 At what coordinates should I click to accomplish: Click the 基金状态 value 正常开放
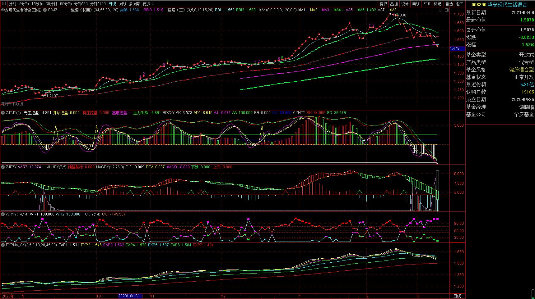tap(524, 77)
